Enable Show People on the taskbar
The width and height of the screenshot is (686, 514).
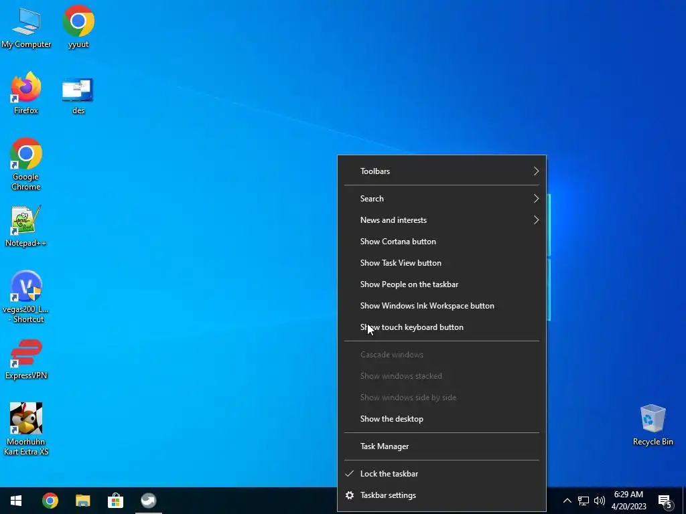click(442, 284)
